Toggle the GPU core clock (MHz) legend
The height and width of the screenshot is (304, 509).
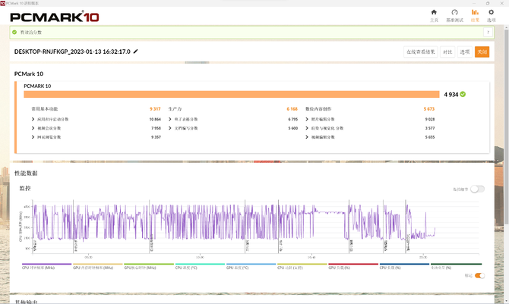click(149, 266)
